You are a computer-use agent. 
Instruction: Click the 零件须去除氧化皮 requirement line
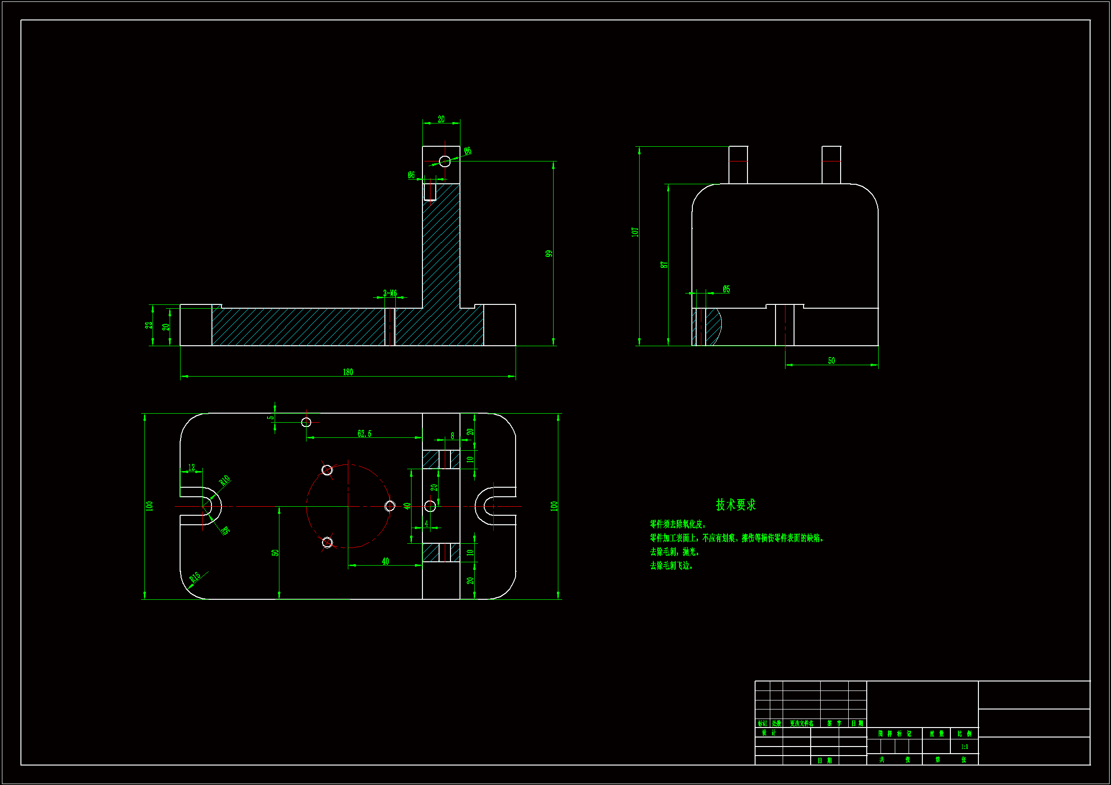[x=678, y=524]
